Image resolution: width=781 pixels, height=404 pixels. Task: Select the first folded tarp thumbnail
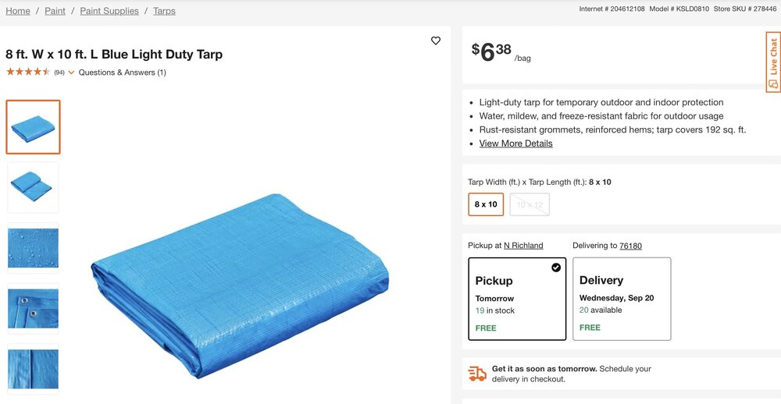tap(34, 127)
